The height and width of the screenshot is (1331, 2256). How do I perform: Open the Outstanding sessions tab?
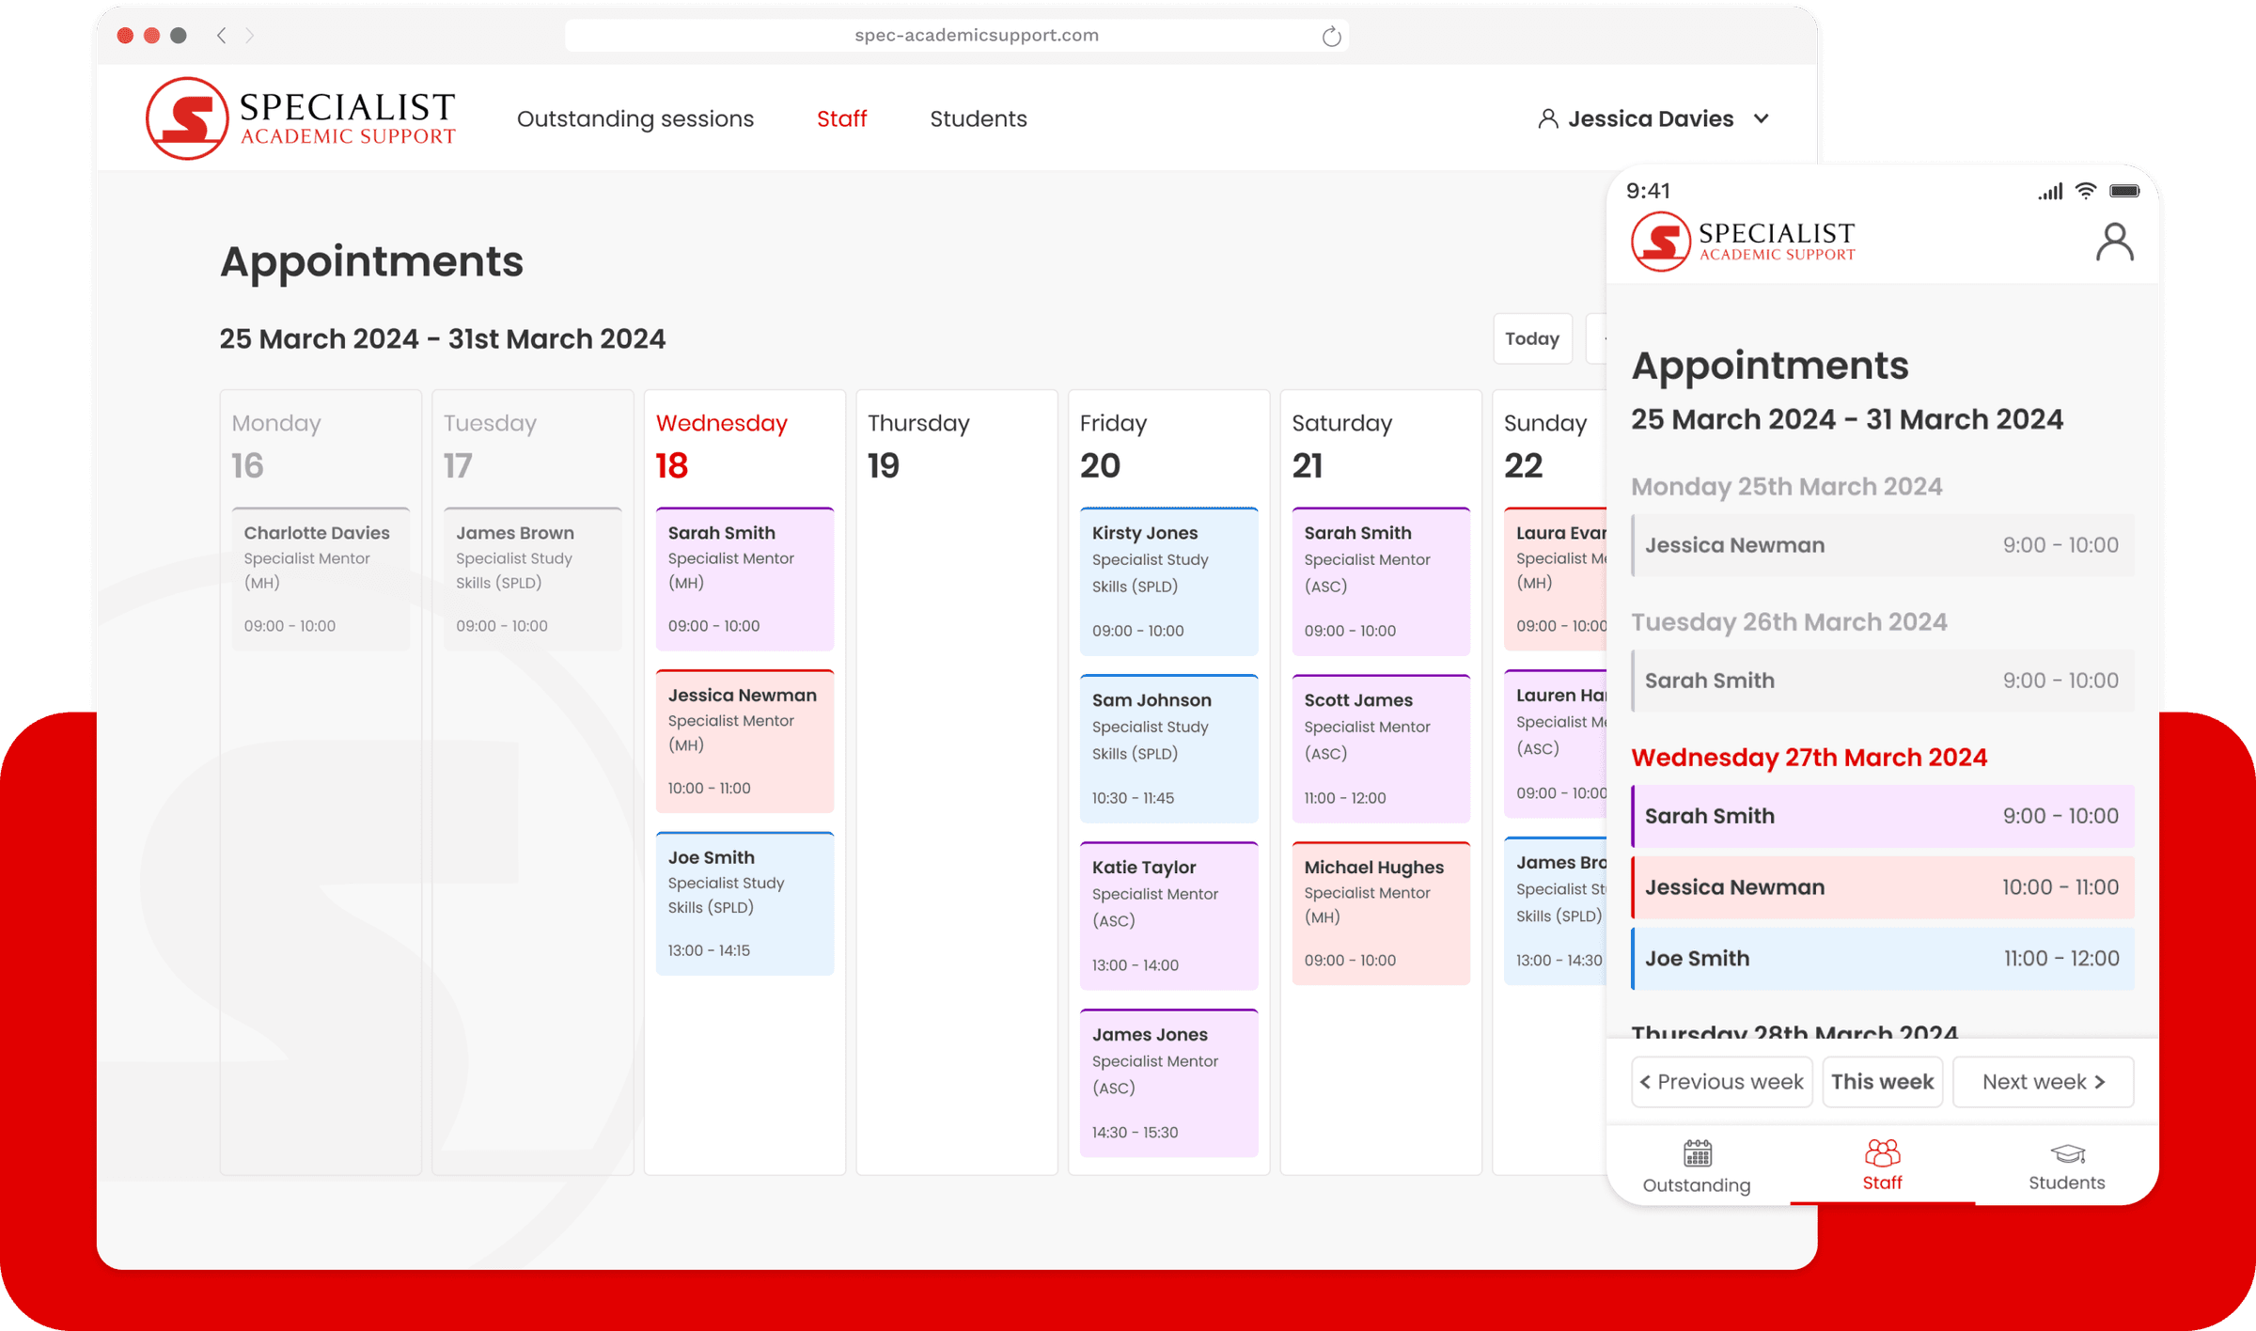(634, 118)
